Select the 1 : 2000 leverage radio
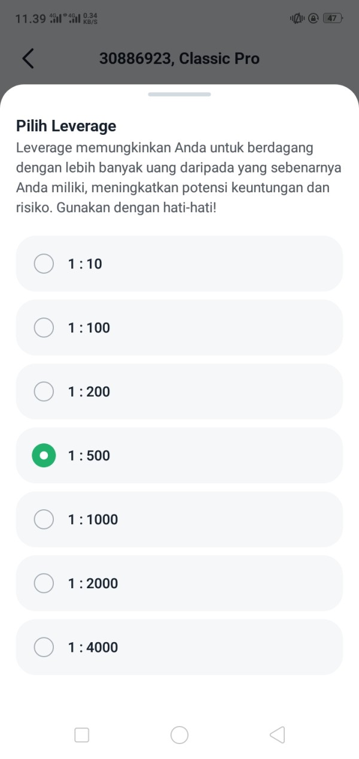 [44, 583]
